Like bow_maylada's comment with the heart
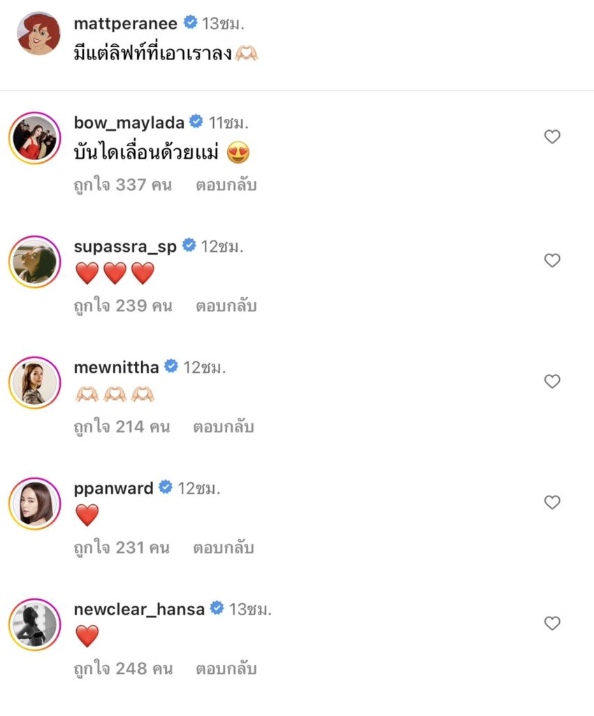This screenshot has width=594, height=716. coord(552,137)
